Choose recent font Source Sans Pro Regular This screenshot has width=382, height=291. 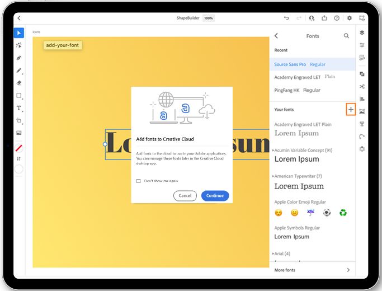tap(313, 64)
